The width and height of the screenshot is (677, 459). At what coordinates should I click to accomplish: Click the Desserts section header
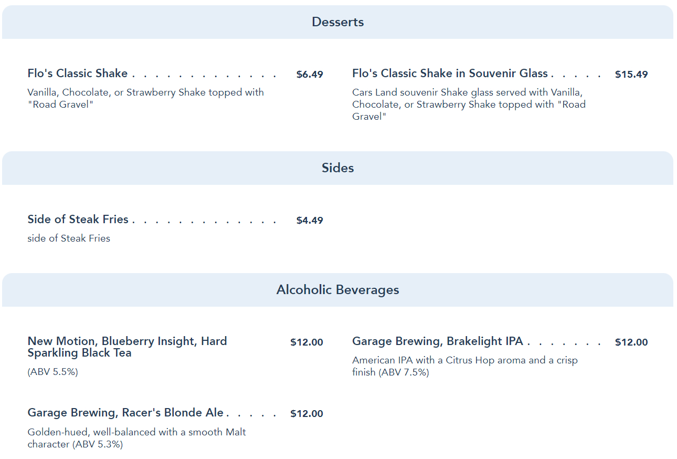(337, 22)
